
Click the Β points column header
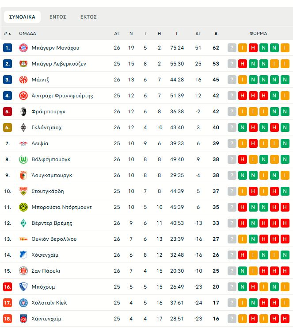tap(216, 33)
